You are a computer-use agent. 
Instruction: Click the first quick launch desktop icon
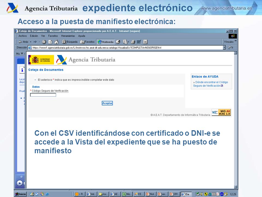(32, 194)
